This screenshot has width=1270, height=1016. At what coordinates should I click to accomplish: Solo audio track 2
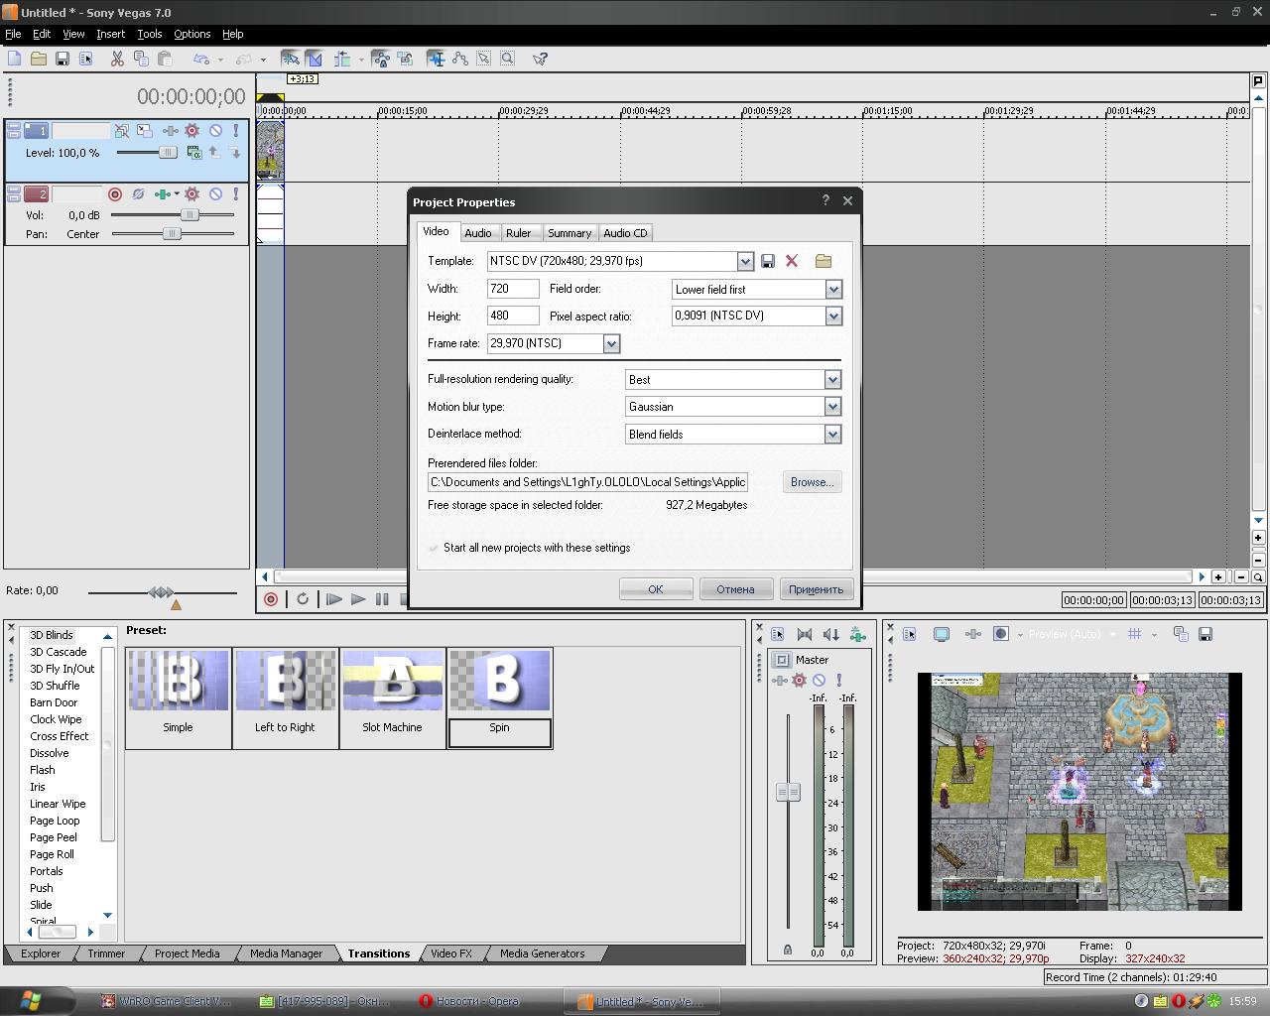pos(236,194)
